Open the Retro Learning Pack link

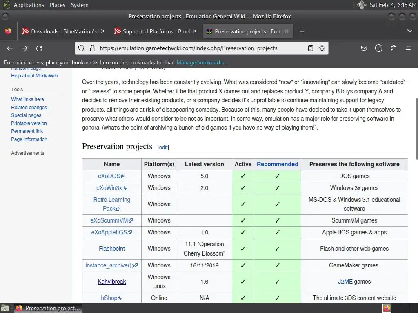(x=112, y=204)
